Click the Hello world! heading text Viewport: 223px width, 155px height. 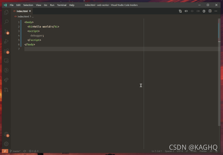coord(43,27)
